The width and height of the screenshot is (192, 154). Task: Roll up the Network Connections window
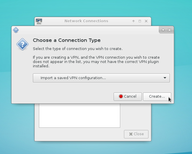click(133, 21)
